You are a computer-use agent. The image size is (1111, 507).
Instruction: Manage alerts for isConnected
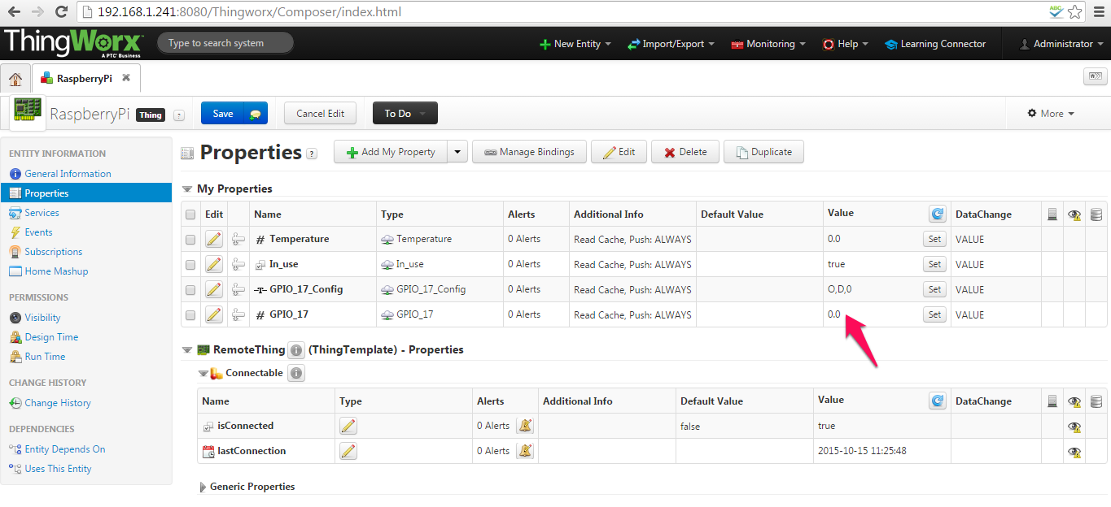point(526,426)
